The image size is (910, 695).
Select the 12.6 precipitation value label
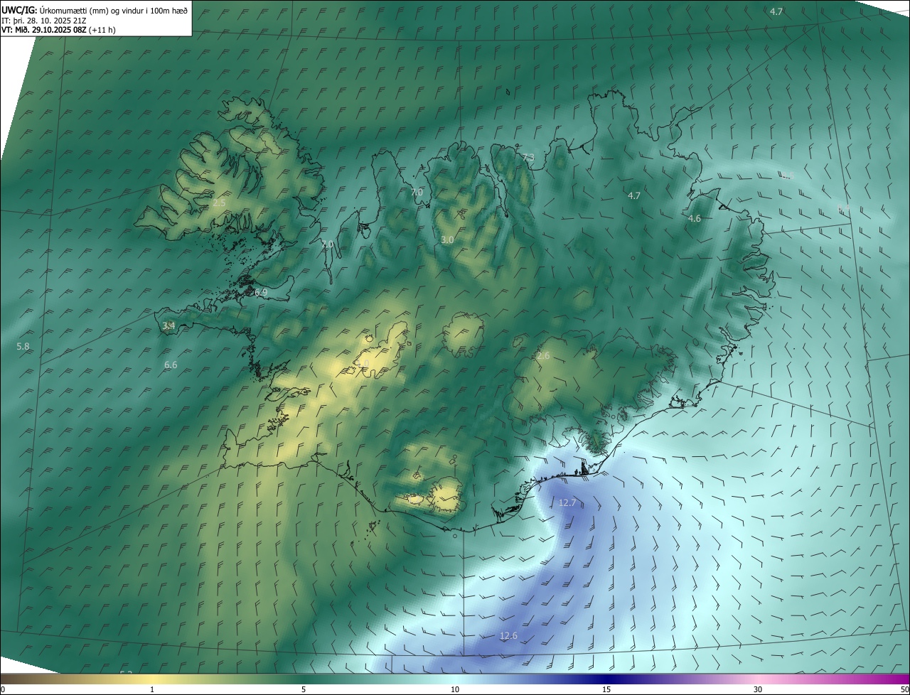508,636
